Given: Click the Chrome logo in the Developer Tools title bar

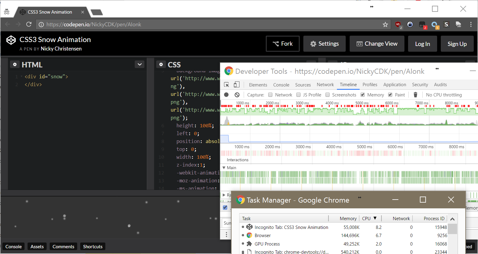Looking at the screenshot, I should (x=229, y=71).
